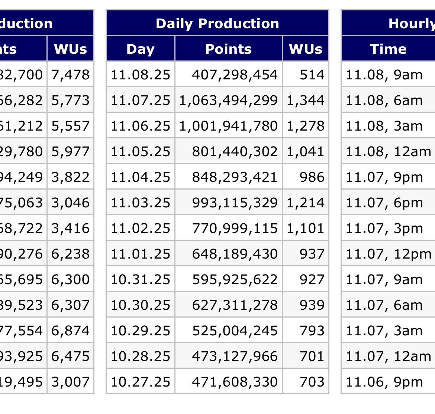This screenshot has height=414, width=435.
Task: Click the 11.01.25 date cell
Action: pyautogui.click(x=141, y=254)
